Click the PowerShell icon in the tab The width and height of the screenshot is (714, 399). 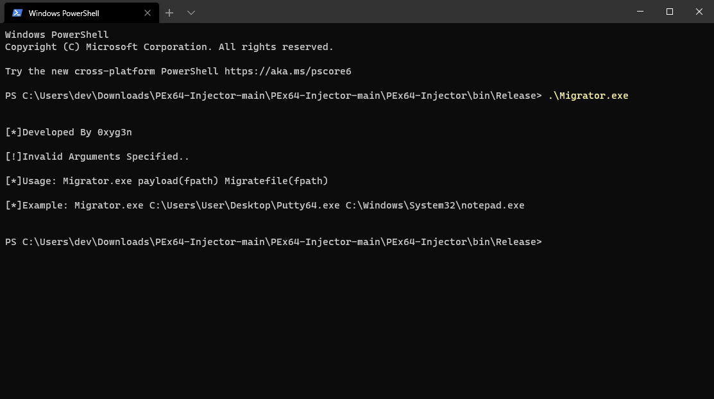click(x=17, y=13)
